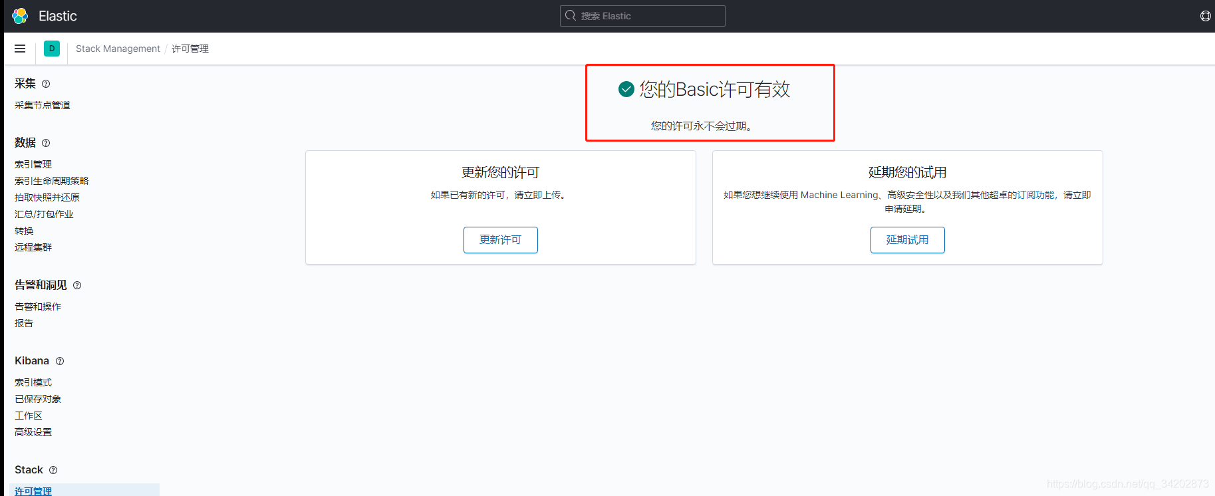The image size is (1215, 496).
Task: Open the help menu icon in header
Action: [1205, 16]
